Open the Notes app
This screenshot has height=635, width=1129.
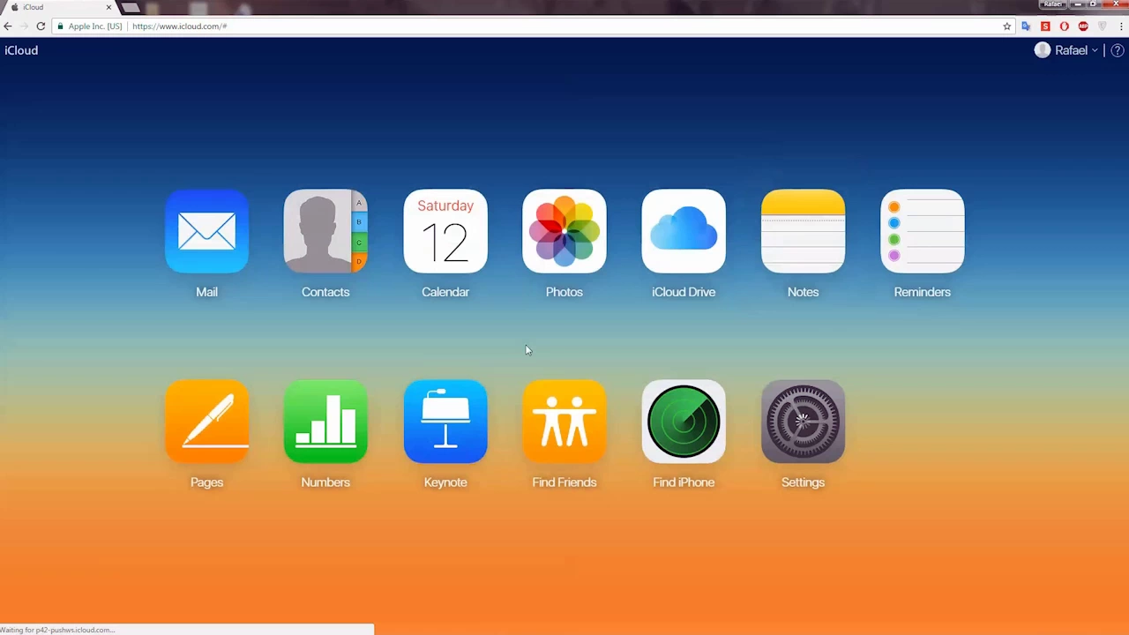803,231
